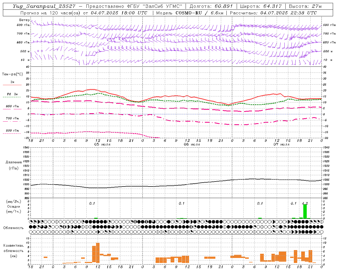
Task: Click the "Прогноз на 120 часа(ов)" header text
Action: [51, 13]
